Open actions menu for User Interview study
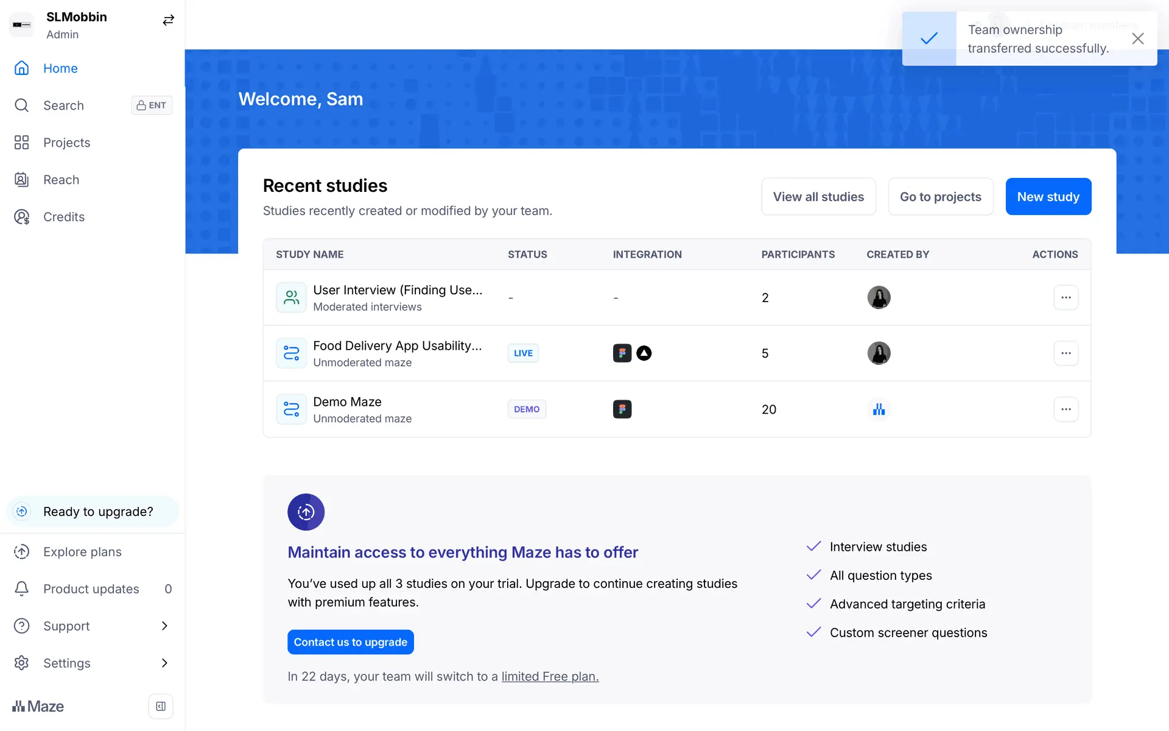The height and width of the screenshot is (731, 1169). point(1065,298)
